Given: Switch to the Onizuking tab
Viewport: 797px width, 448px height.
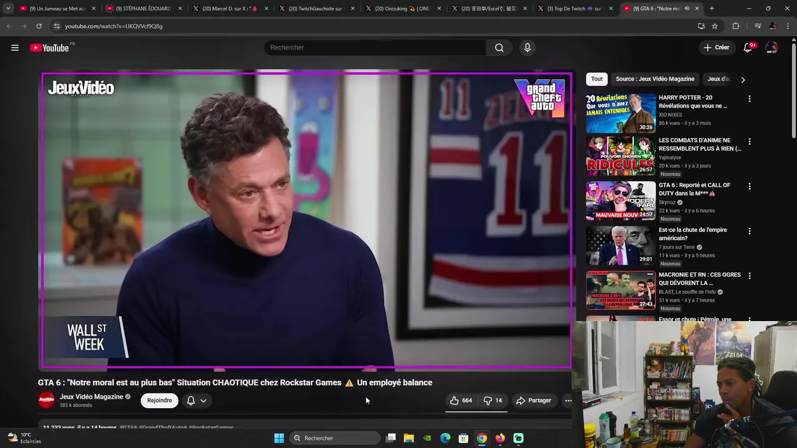Looking at the screenshot, I should (x=402, y=9).
